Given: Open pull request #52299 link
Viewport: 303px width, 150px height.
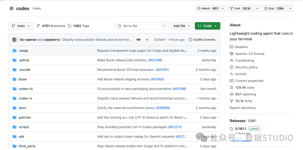Looking at the screenshot, I should [x=155, y=60].
